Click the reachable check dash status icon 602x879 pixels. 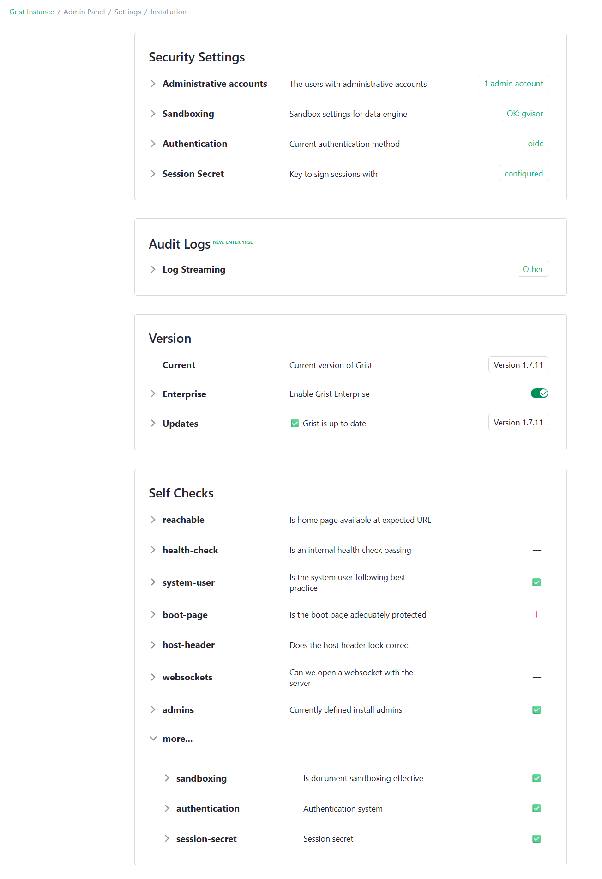click(x=536, y=520)
